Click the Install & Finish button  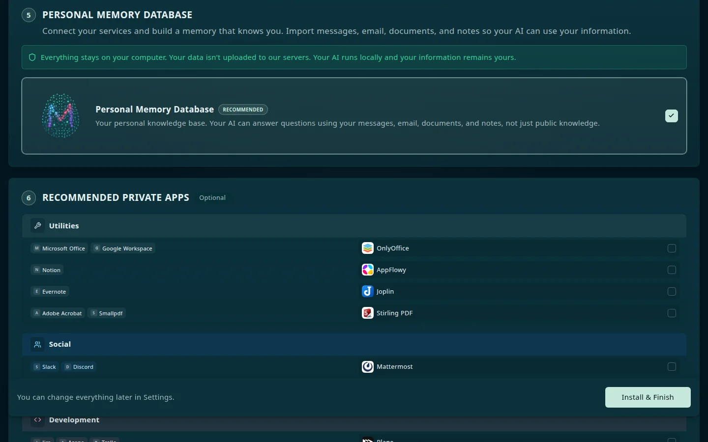[x=648, y=397]
